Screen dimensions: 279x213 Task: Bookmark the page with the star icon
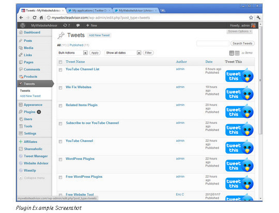click(251, 18)
